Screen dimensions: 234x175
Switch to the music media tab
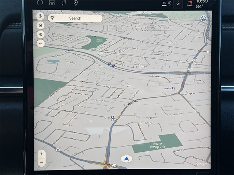pos(64,3)
